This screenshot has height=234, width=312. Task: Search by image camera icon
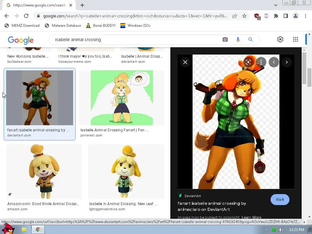tap(225, 40)
